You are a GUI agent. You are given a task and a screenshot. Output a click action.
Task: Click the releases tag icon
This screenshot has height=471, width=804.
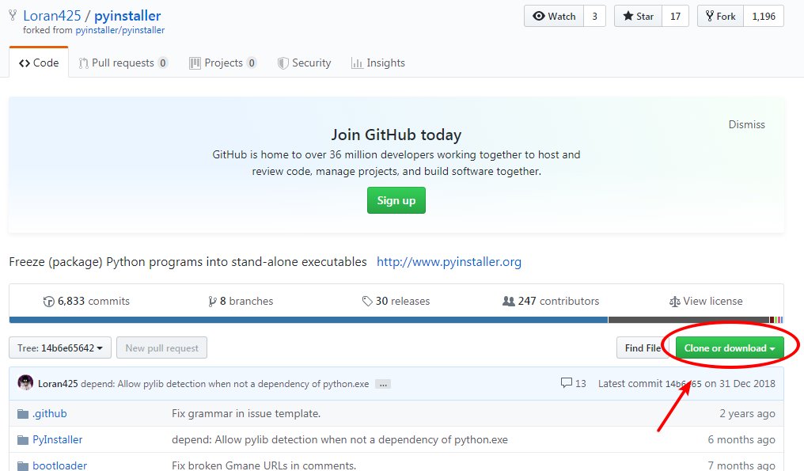[x=367, y=301]
